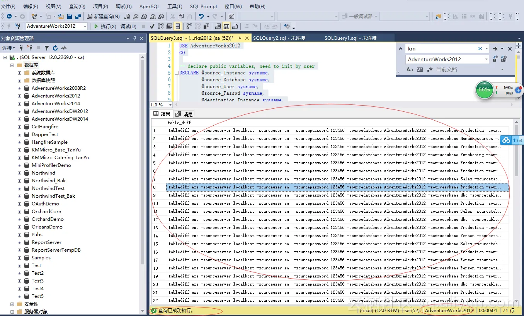Click the IntelliSense arrow-at icon
The height and width of the screenshot is (316, 524).
[287, 26]
